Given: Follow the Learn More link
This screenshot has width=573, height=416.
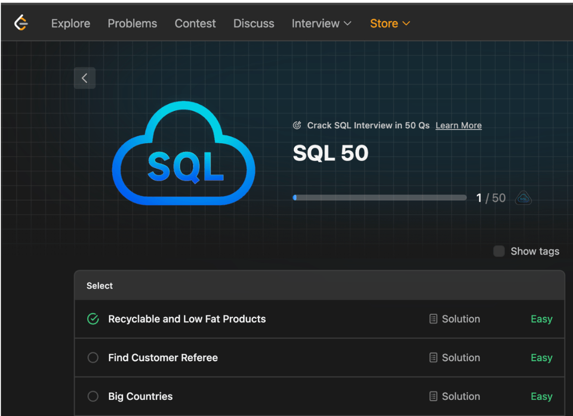Looking at the screenshot, I should coord(458,126).
